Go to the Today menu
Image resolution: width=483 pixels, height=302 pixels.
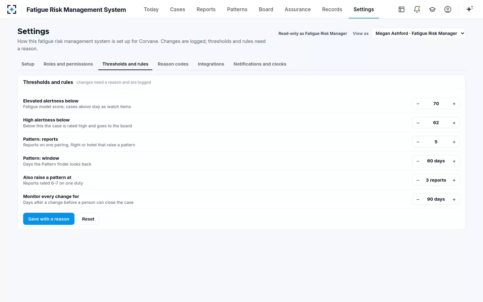tap(151, 9)
